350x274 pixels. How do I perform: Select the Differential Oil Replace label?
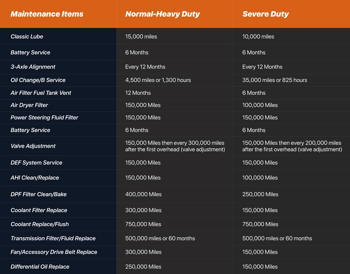point(40,267)
